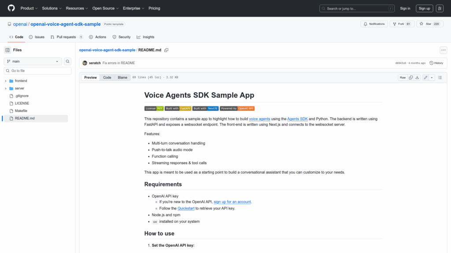451x253 pixels.
Task: Select the Preview view toggle
Action: click(90, 78)
